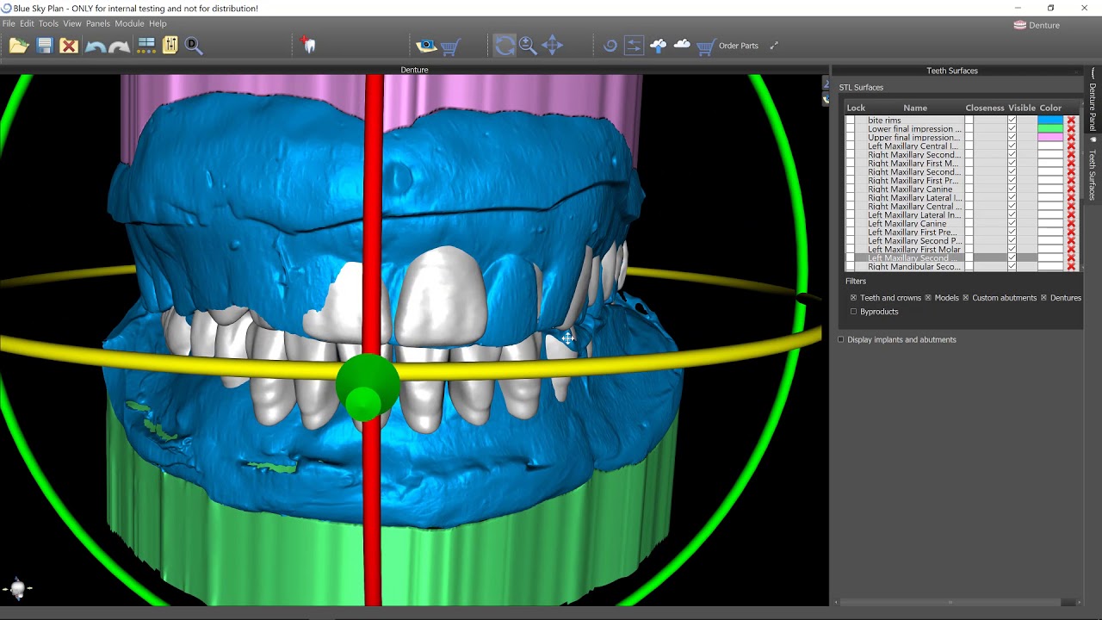1102x620 pixels.
Task: Click the expand arrows icon after Order Parts
Action: point(773,46)
